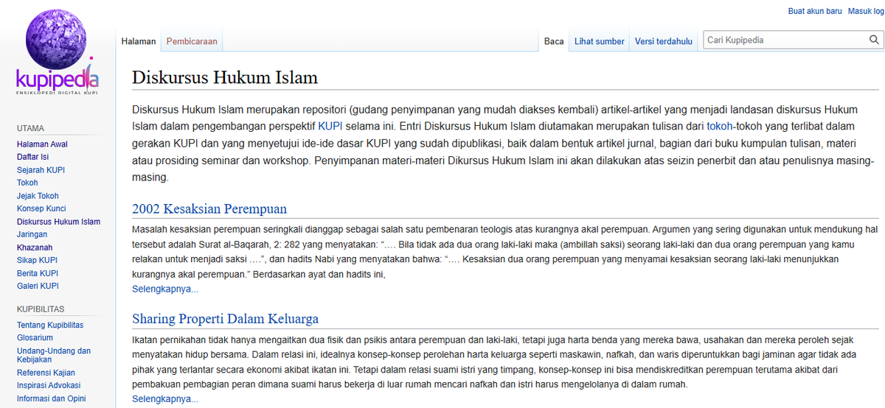Click Selengkapnya under Sharing Properti
885x408 pixels.
[165, 399]
